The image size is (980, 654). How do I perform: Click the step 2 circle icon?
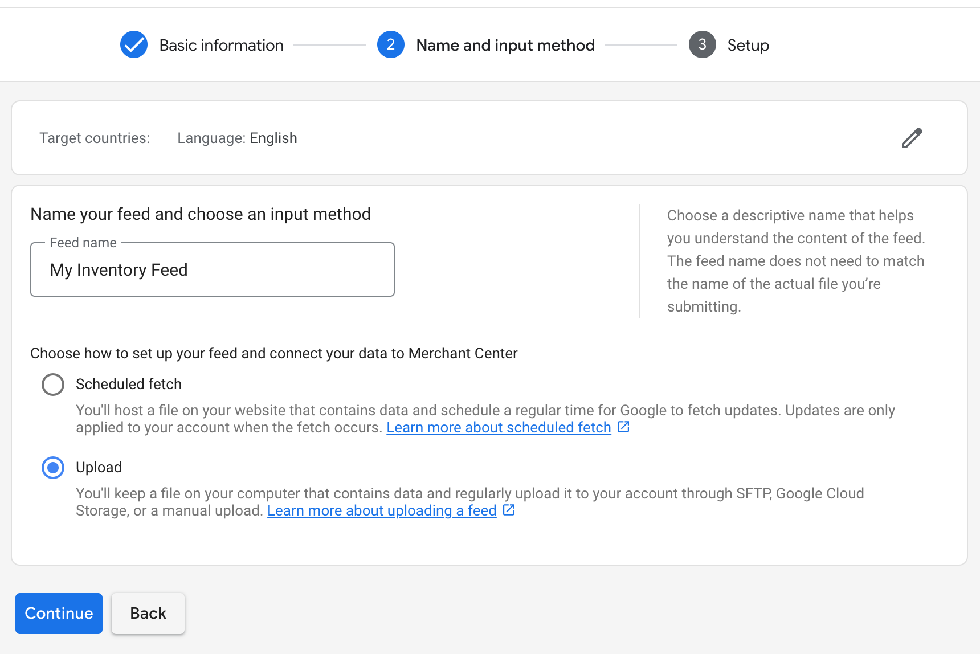click(x=391, y=44)
